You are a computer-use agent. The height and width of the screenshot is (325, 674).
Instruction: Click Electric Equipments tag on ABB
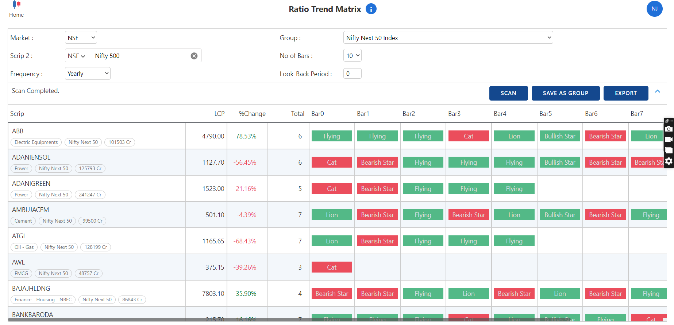click(36, 142)
